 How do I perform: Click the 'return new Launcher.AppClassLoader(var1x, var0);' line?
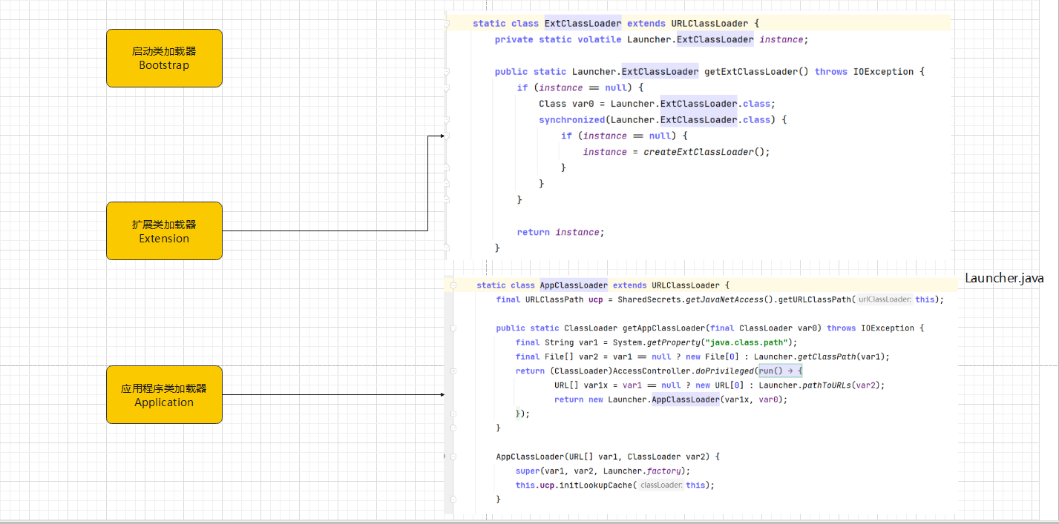pyautogui.click(x=670, y=399)
